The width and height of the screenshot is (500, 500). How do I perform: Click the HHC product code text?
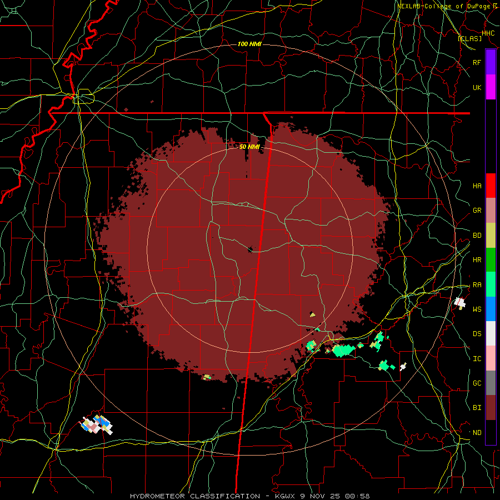(488, 33)
